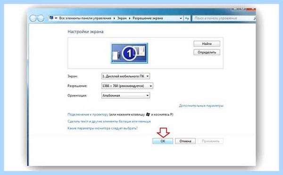Open 'Дополнительные параметры' link
This screenshot has height=175, width=283.
(201, 106)
